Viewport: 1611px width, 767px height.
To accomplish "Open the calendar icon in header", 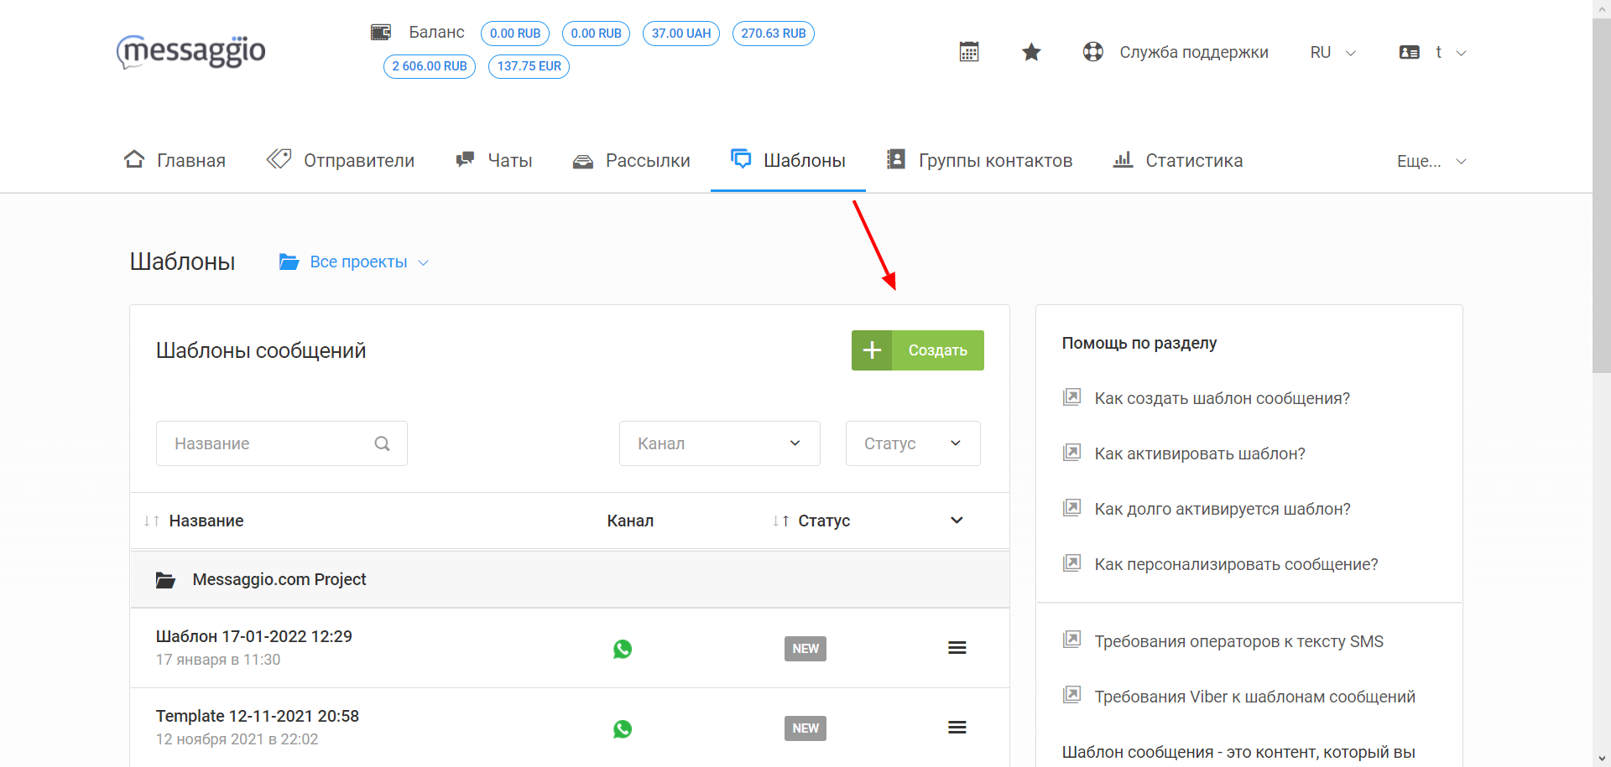I will tap(969, 52).
